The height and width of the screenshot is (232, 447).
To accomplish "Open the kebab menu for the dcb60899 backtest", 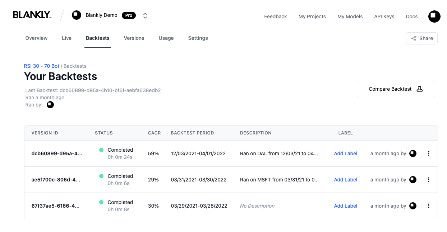I will point(428,153).
